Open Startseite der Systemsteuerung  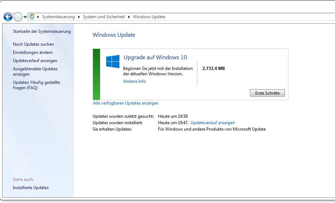(x=42, y=31)
